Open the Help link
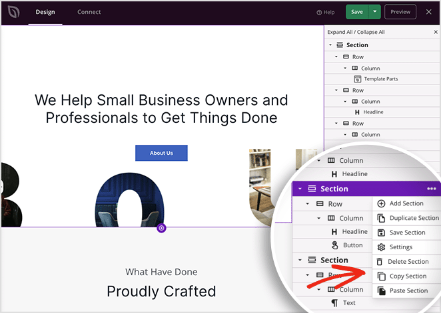 [326, 13]
